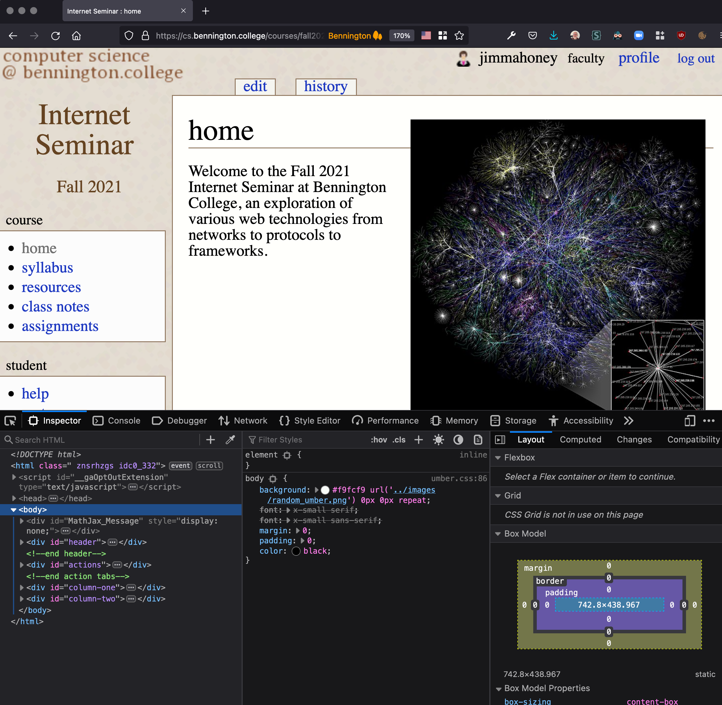The image size is (722, 705).
Task: Expand the div id header node
Action: [x=22, y=542]
